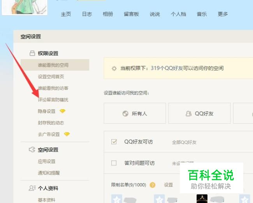Click the 个人资料 section heading
253x203 pixels.
point(48,188)
